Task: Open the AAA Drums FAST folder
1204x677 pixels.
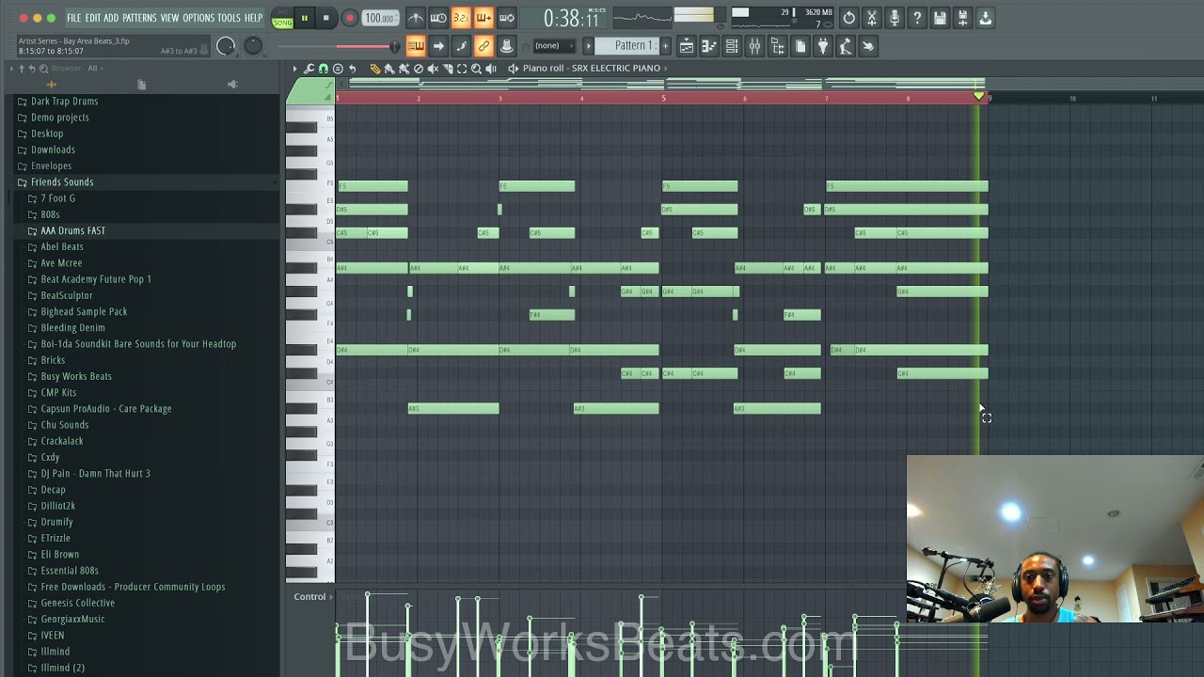Action: (72, 230)
